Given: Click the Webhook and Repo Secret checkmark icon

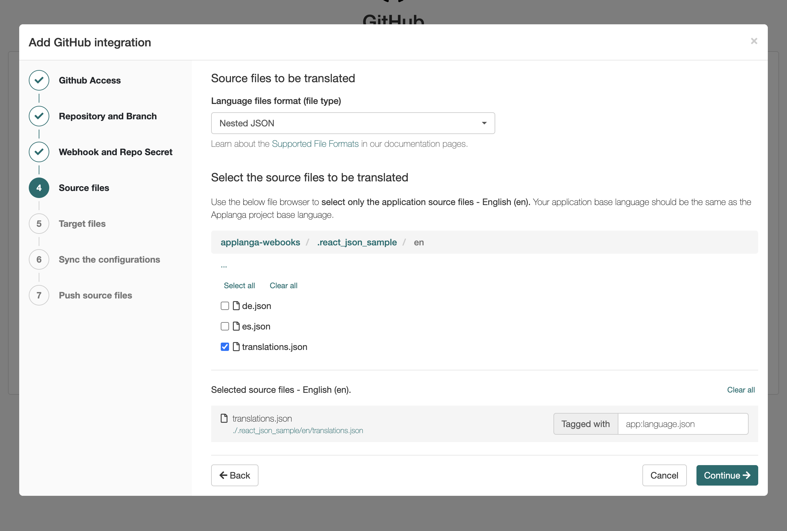Looking at the screenshot, I should tap(39, 152).
